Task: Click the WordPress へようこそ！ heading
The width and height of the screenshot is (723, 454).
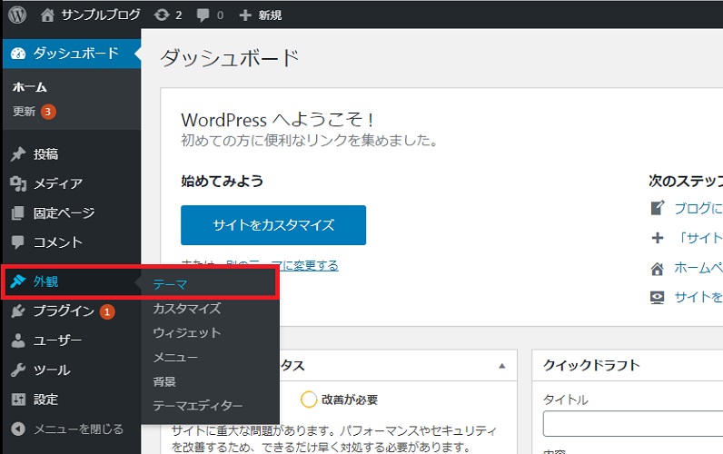Action: tap(277, 120)
